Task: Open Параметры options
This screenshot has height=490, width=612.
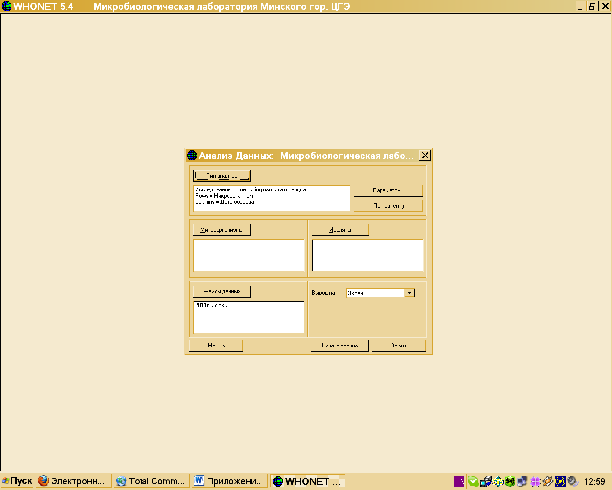Action: click(388, 190)
